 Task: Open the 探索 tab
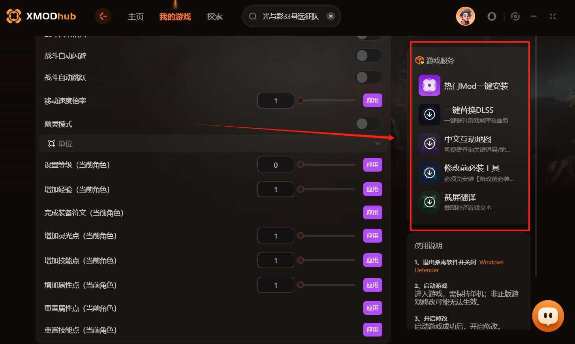pyautogui.click(x=214, y=16)
